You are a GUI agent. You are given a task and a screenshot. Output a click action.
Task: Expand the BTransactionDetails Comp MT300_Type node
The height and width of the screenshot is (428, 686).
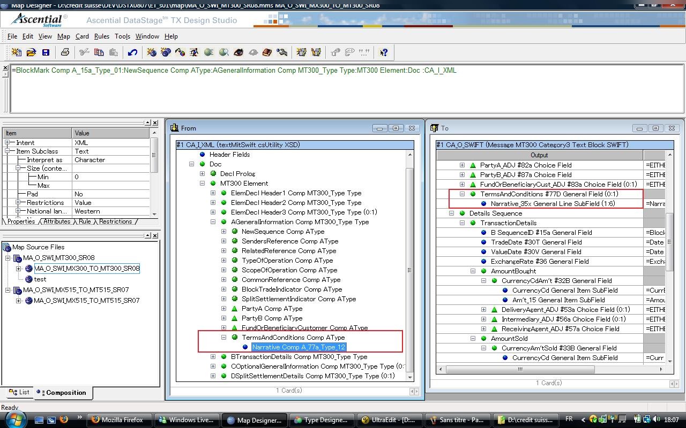click(213, 357)
